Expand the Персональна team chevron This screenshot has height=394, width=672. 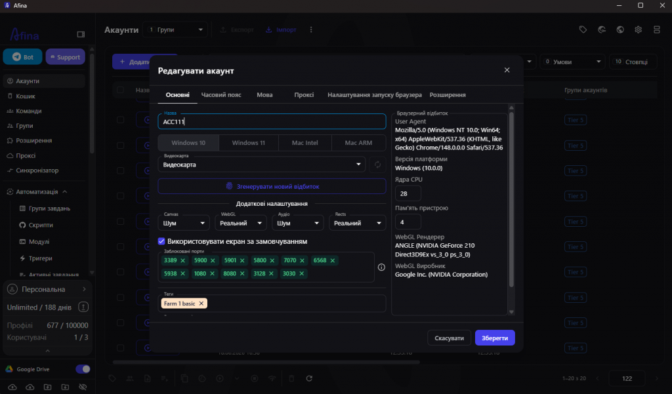[84, 290]
